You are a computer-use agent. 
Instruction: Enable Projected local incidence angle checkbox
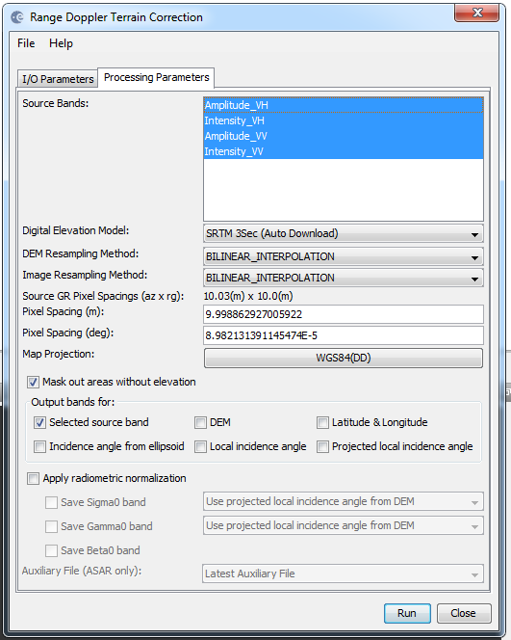pos(322,447)
